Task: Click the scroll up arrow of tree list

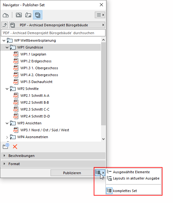Action: pos(103,40)
